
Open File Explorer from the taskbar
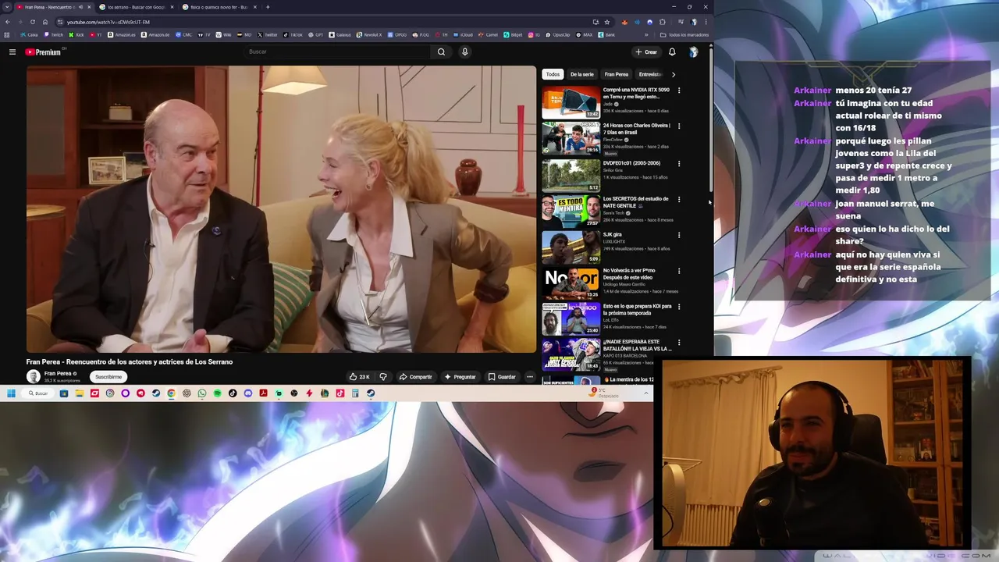click(80, 393)
